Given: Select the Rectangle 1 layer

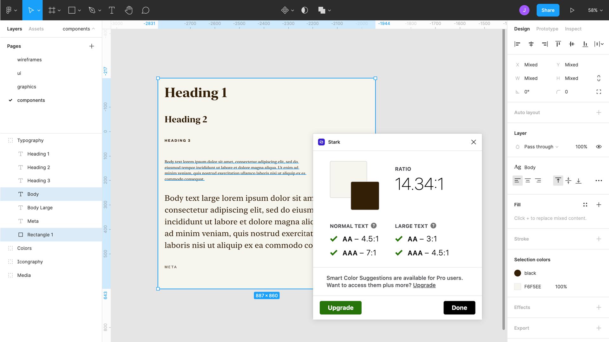Looking at the screenshot, I should click(40, 235).
